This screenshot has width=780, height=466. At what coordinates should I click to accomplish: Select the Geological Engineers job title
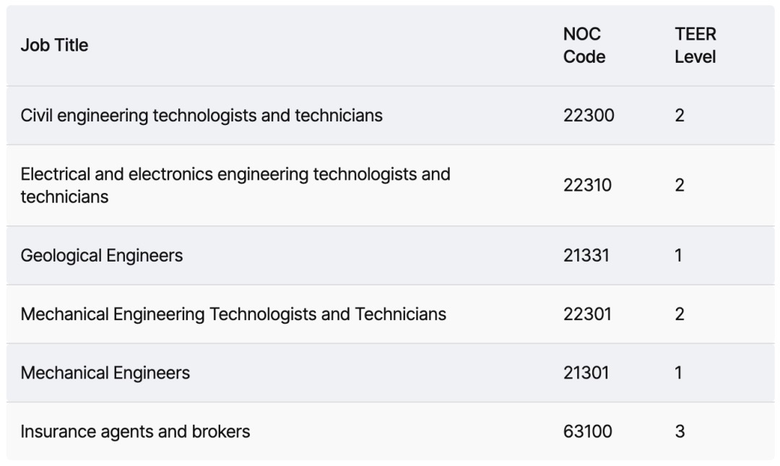click(102, 256)
